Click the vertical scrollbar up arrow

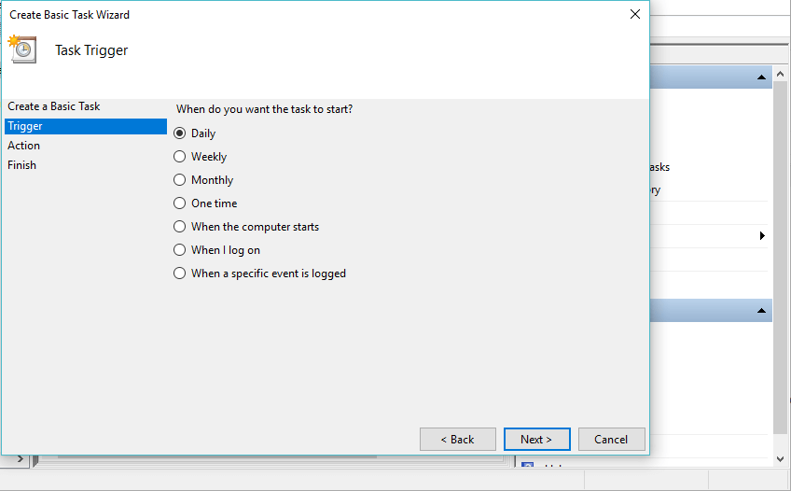781,74
